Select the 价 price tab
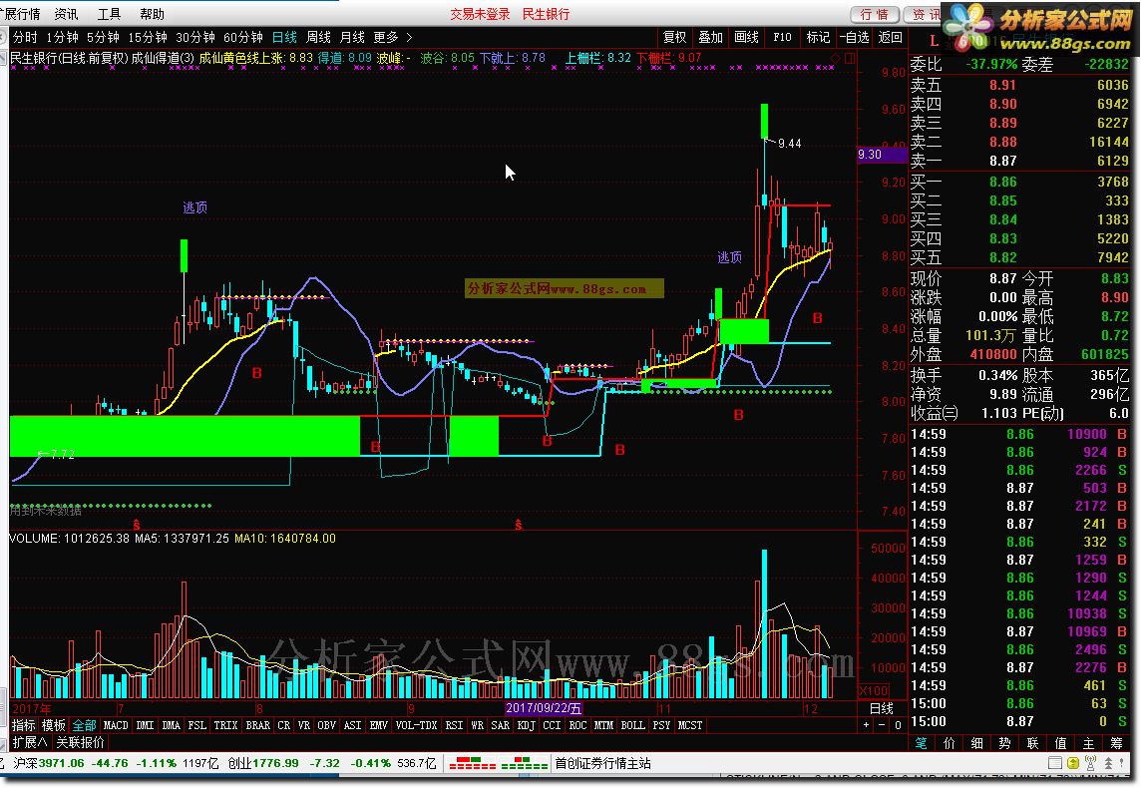Viewport: 1142px width, 788px height. click(x=949, y=743)
